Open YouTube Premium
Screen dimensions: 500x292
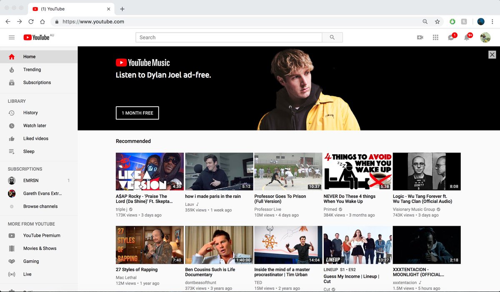(x=39, y=235)
